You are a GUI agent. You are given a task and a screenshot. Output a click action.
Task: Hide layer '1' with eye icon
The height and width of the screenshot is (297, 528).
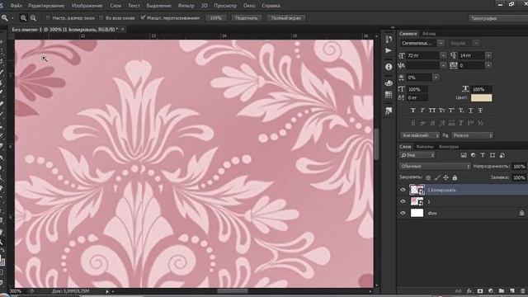(x=403, y=201)
